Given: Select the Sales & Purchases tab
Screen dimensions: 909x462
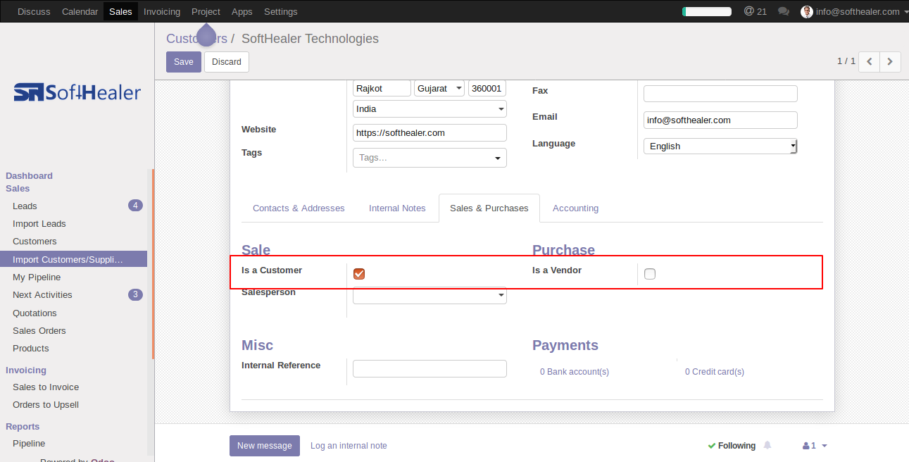Looking at the screenshot, I should (x=489, y=208).
